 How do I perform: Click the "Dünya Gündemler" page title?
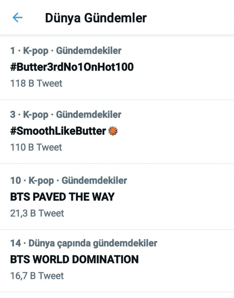tap(96, 18)
